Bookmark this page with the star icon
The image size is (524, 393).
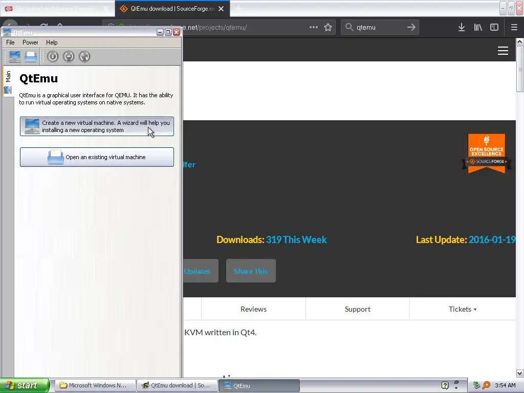328,28
